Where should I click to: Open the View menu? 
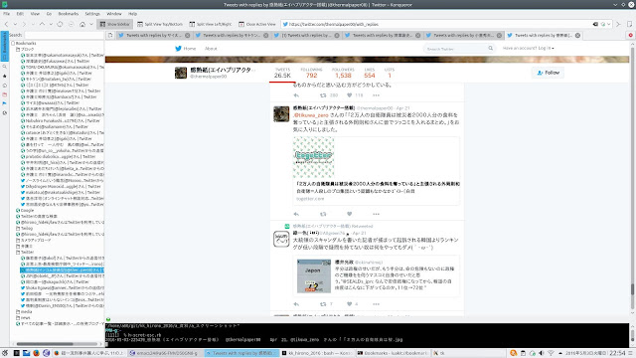pyautogui.click(x=35, y=14)
